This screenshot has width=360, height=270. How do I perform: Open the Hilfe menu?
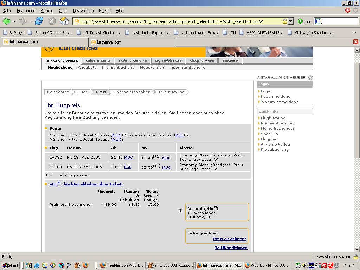(120, 11)
